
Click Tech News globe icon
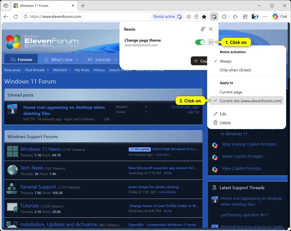click(13, 170)
